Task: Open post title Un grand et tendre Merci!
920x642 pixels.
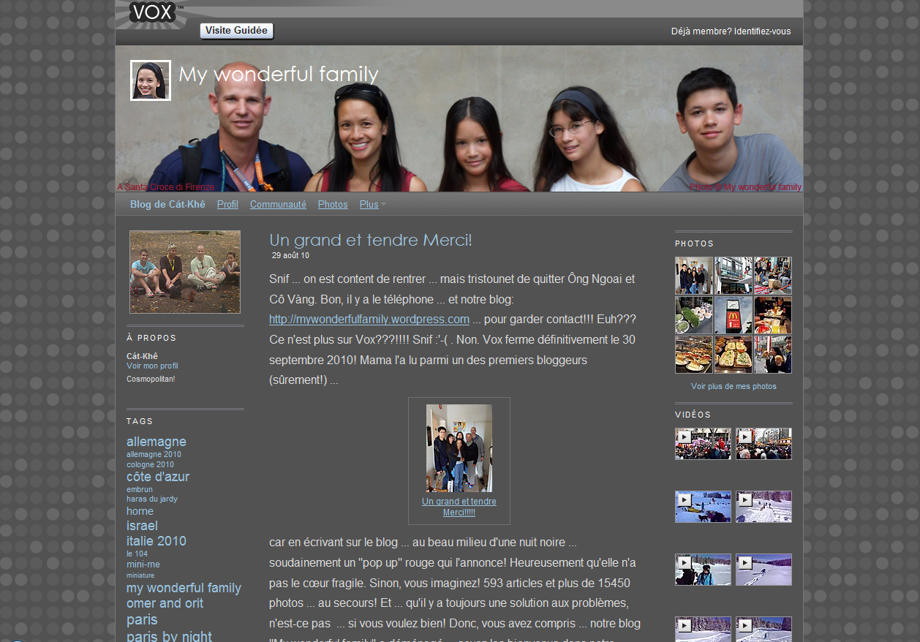Action: pyautogui.click(x=371, y=240)
